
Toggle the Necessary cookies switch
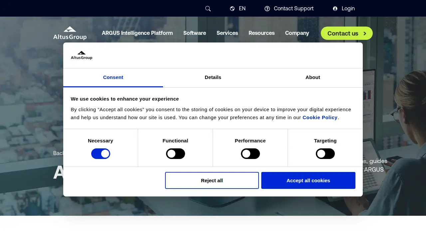point(101,154)
